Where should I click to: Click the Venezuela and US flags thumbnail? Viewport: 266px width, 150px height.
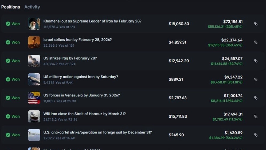[x=34, y=98]
